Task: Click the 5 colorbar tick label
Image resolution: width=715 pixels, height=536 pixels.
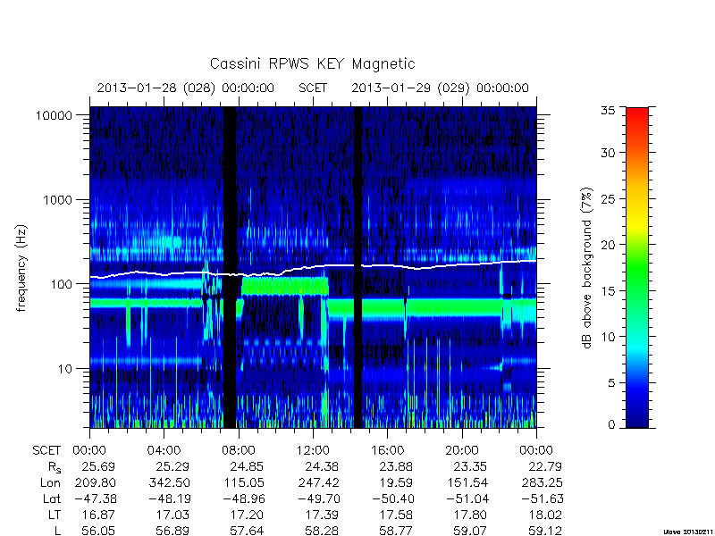Action: (x=611, y=383)
